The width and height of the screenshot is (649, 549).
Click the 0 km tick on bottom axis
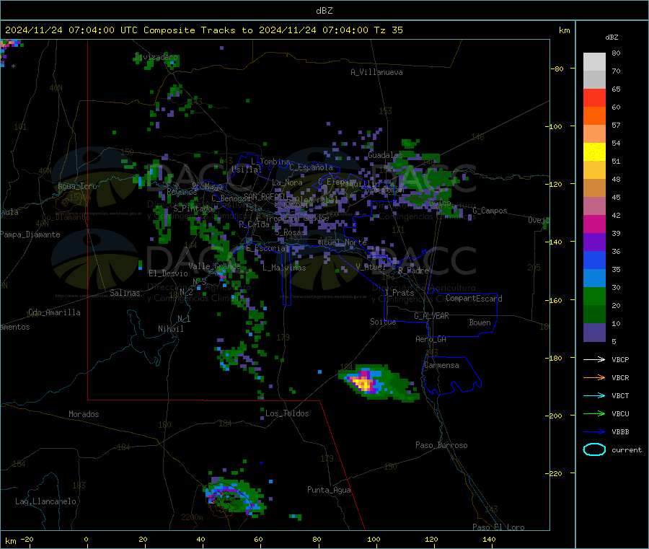click(x=86, y=539)
